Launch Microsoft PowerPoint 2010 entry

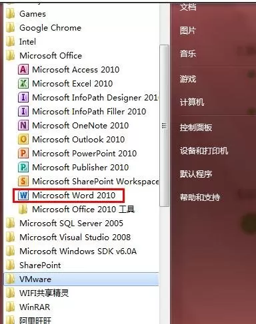pos(85,154)
